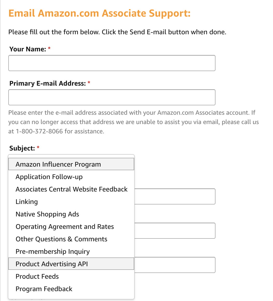This screenshot has width=273, height=301.
Task: Select Amazon Influencer Program from the subject list
Action: [x=58, y=164]
